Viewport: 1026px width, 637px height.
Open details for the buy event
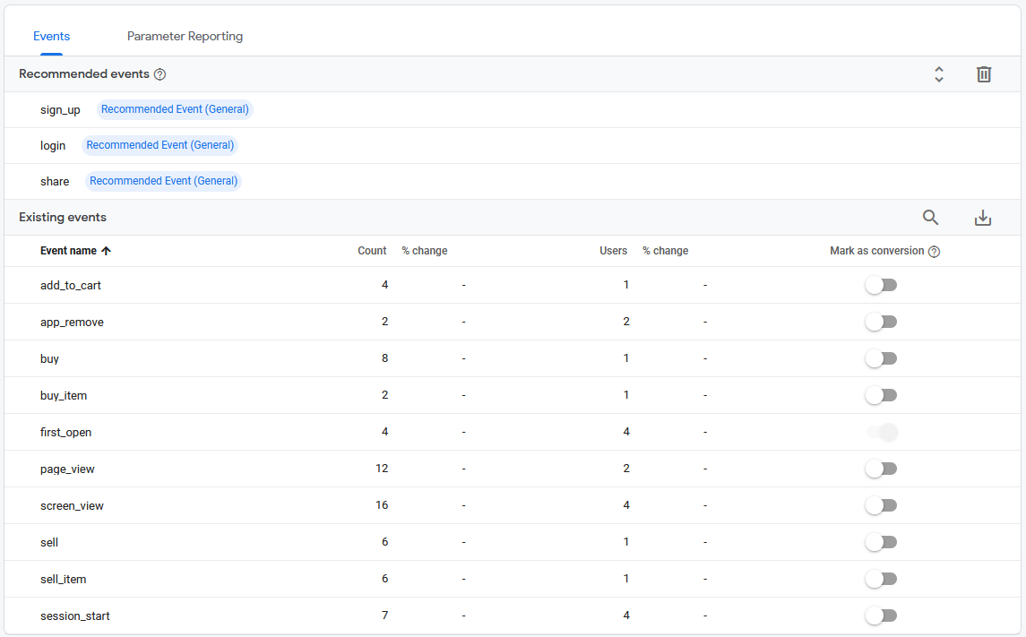[49, 358]
